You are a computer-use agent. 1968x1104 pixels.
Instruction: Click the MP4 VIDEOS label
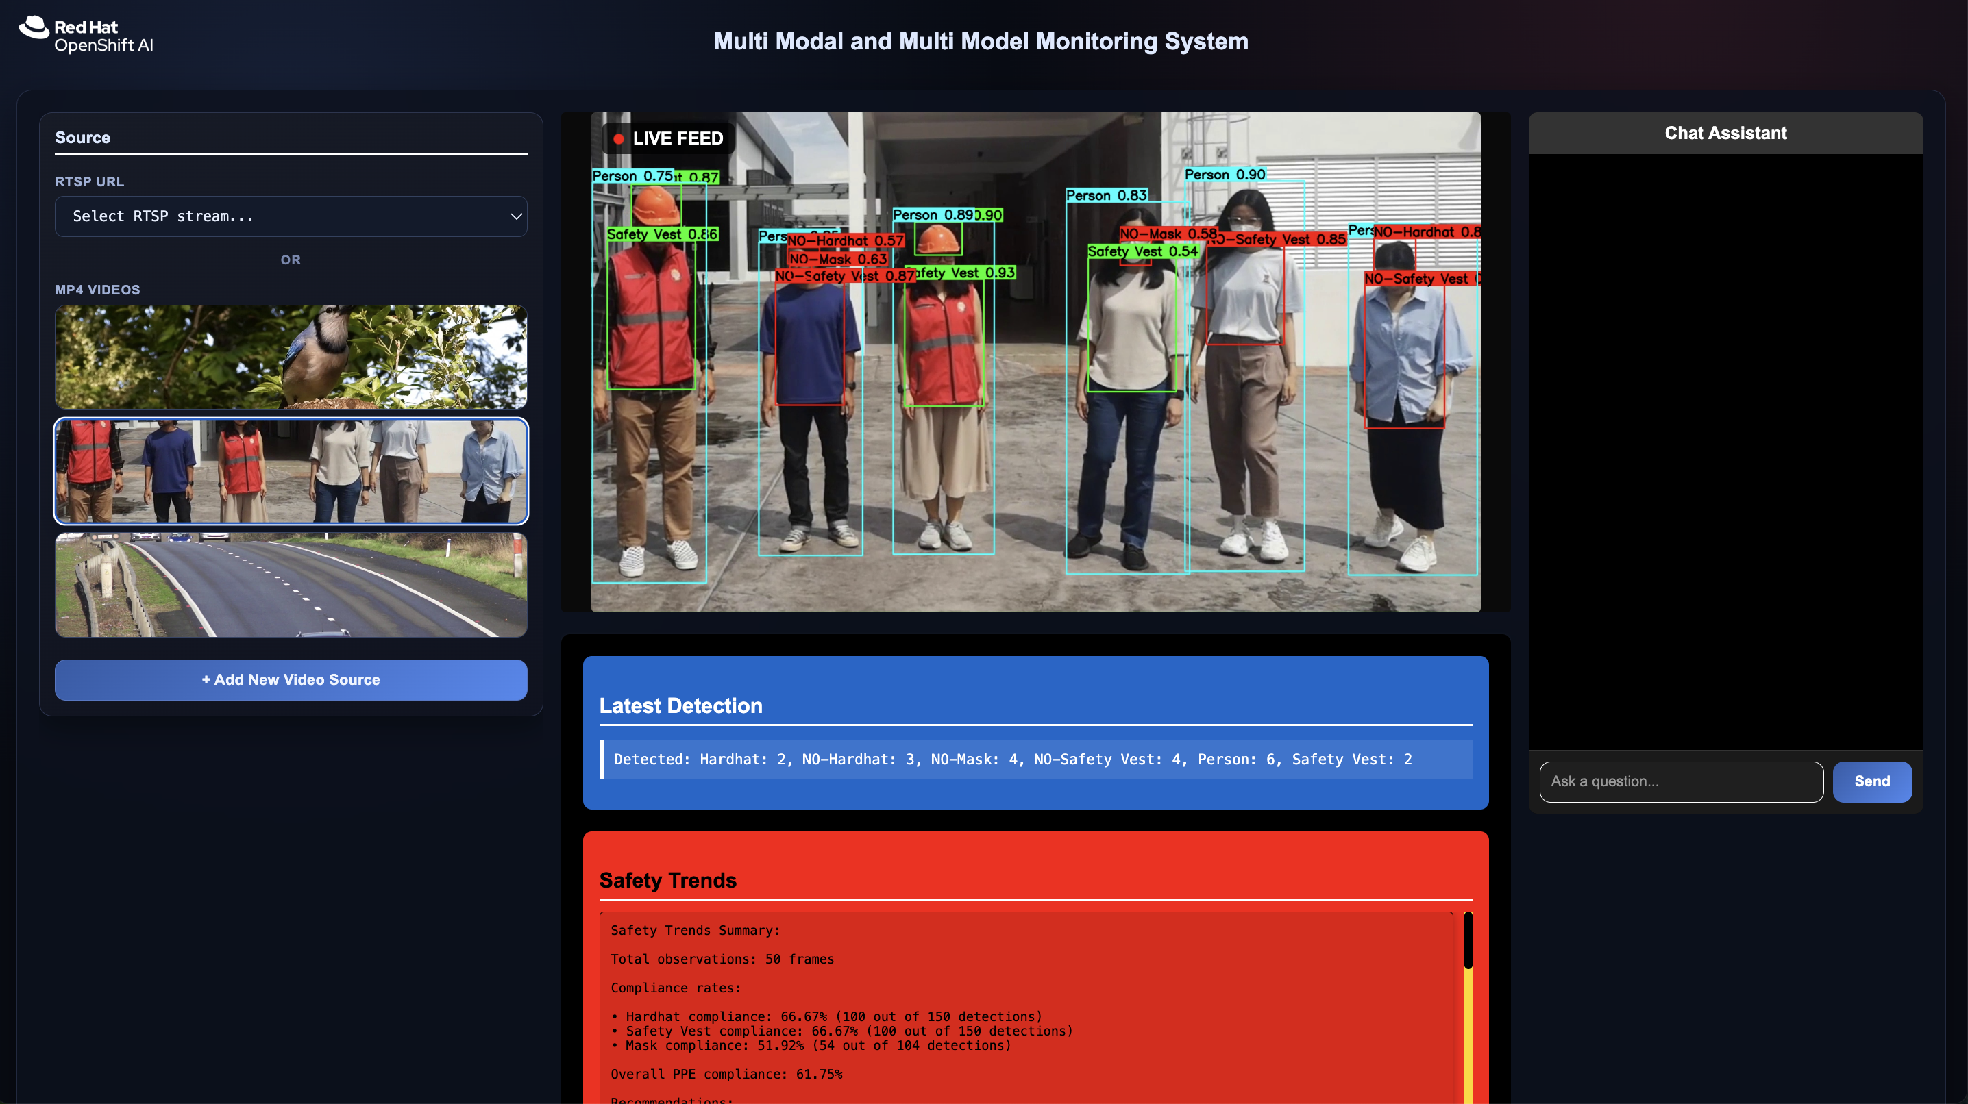(98, 290)
